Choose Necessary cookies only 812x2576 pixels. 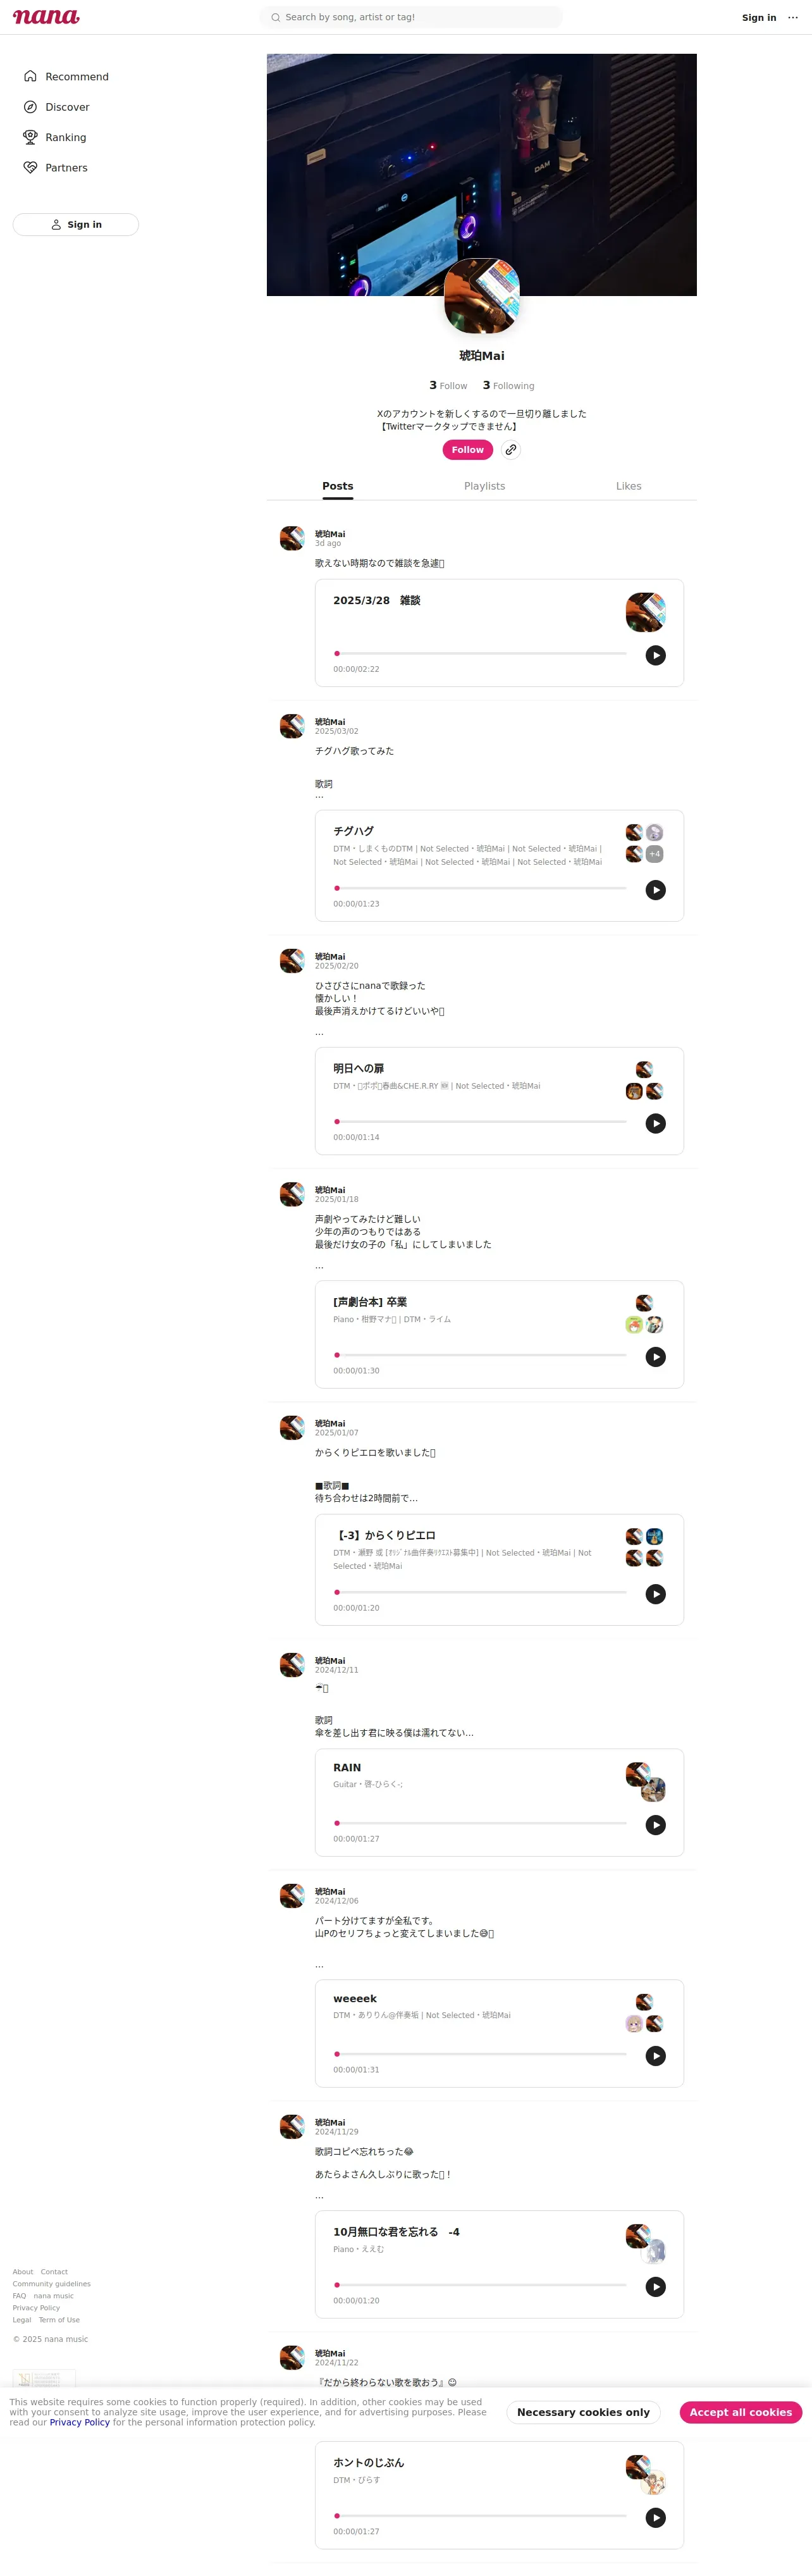[584, 2412]
